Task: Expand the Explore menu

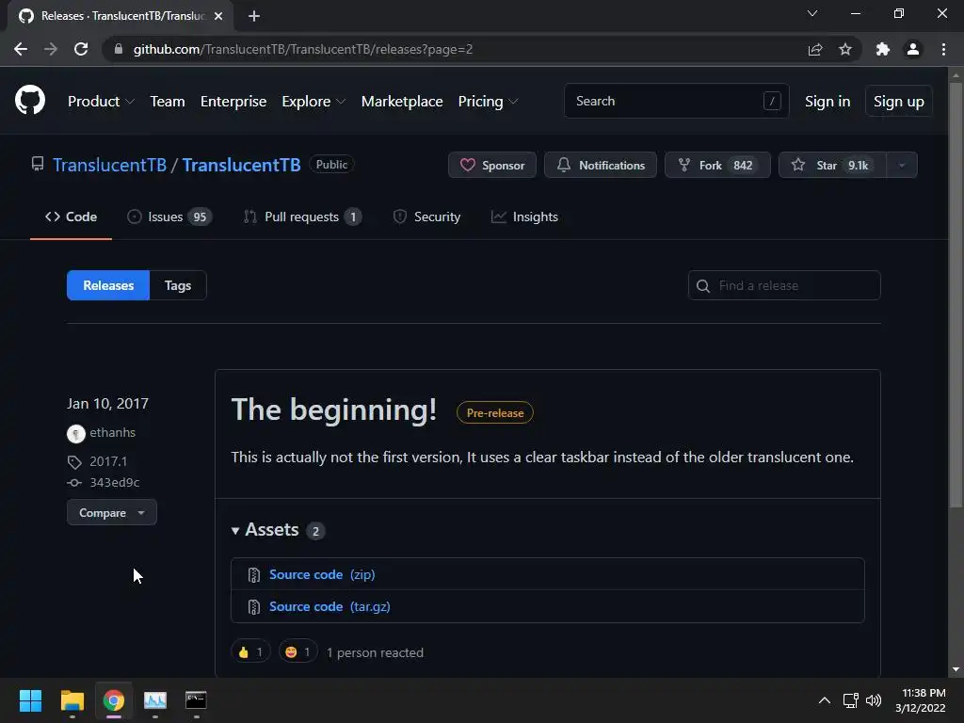Action: (313, 101)
